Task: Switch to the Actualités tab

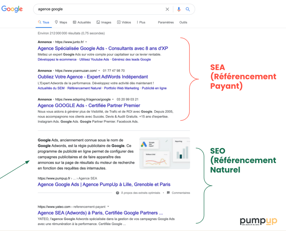Action: [x=82, y=22]
